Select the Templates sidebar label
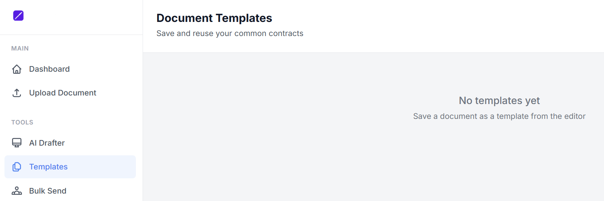The height and width of the screenshot is (201, 604). click(x=48, y=167)
